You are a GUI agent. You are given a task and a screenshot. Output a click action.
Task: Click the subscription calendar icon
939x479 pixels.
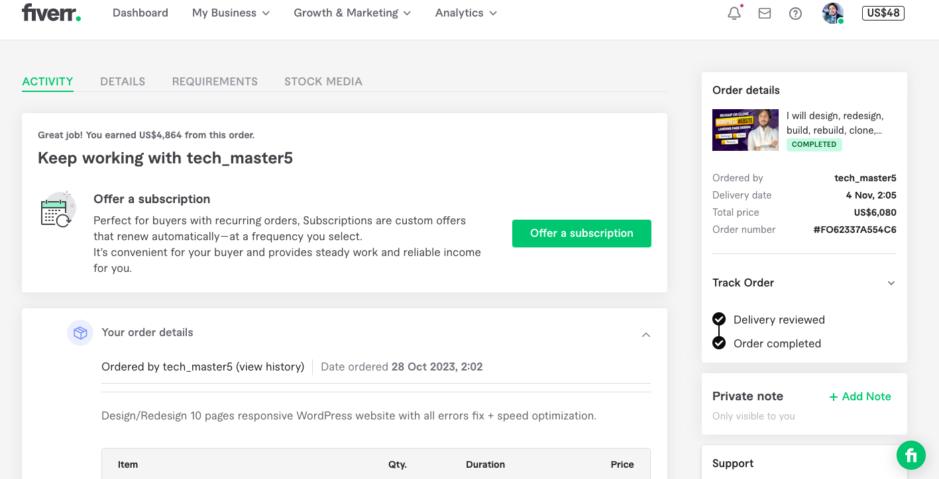tap(58, 210)
